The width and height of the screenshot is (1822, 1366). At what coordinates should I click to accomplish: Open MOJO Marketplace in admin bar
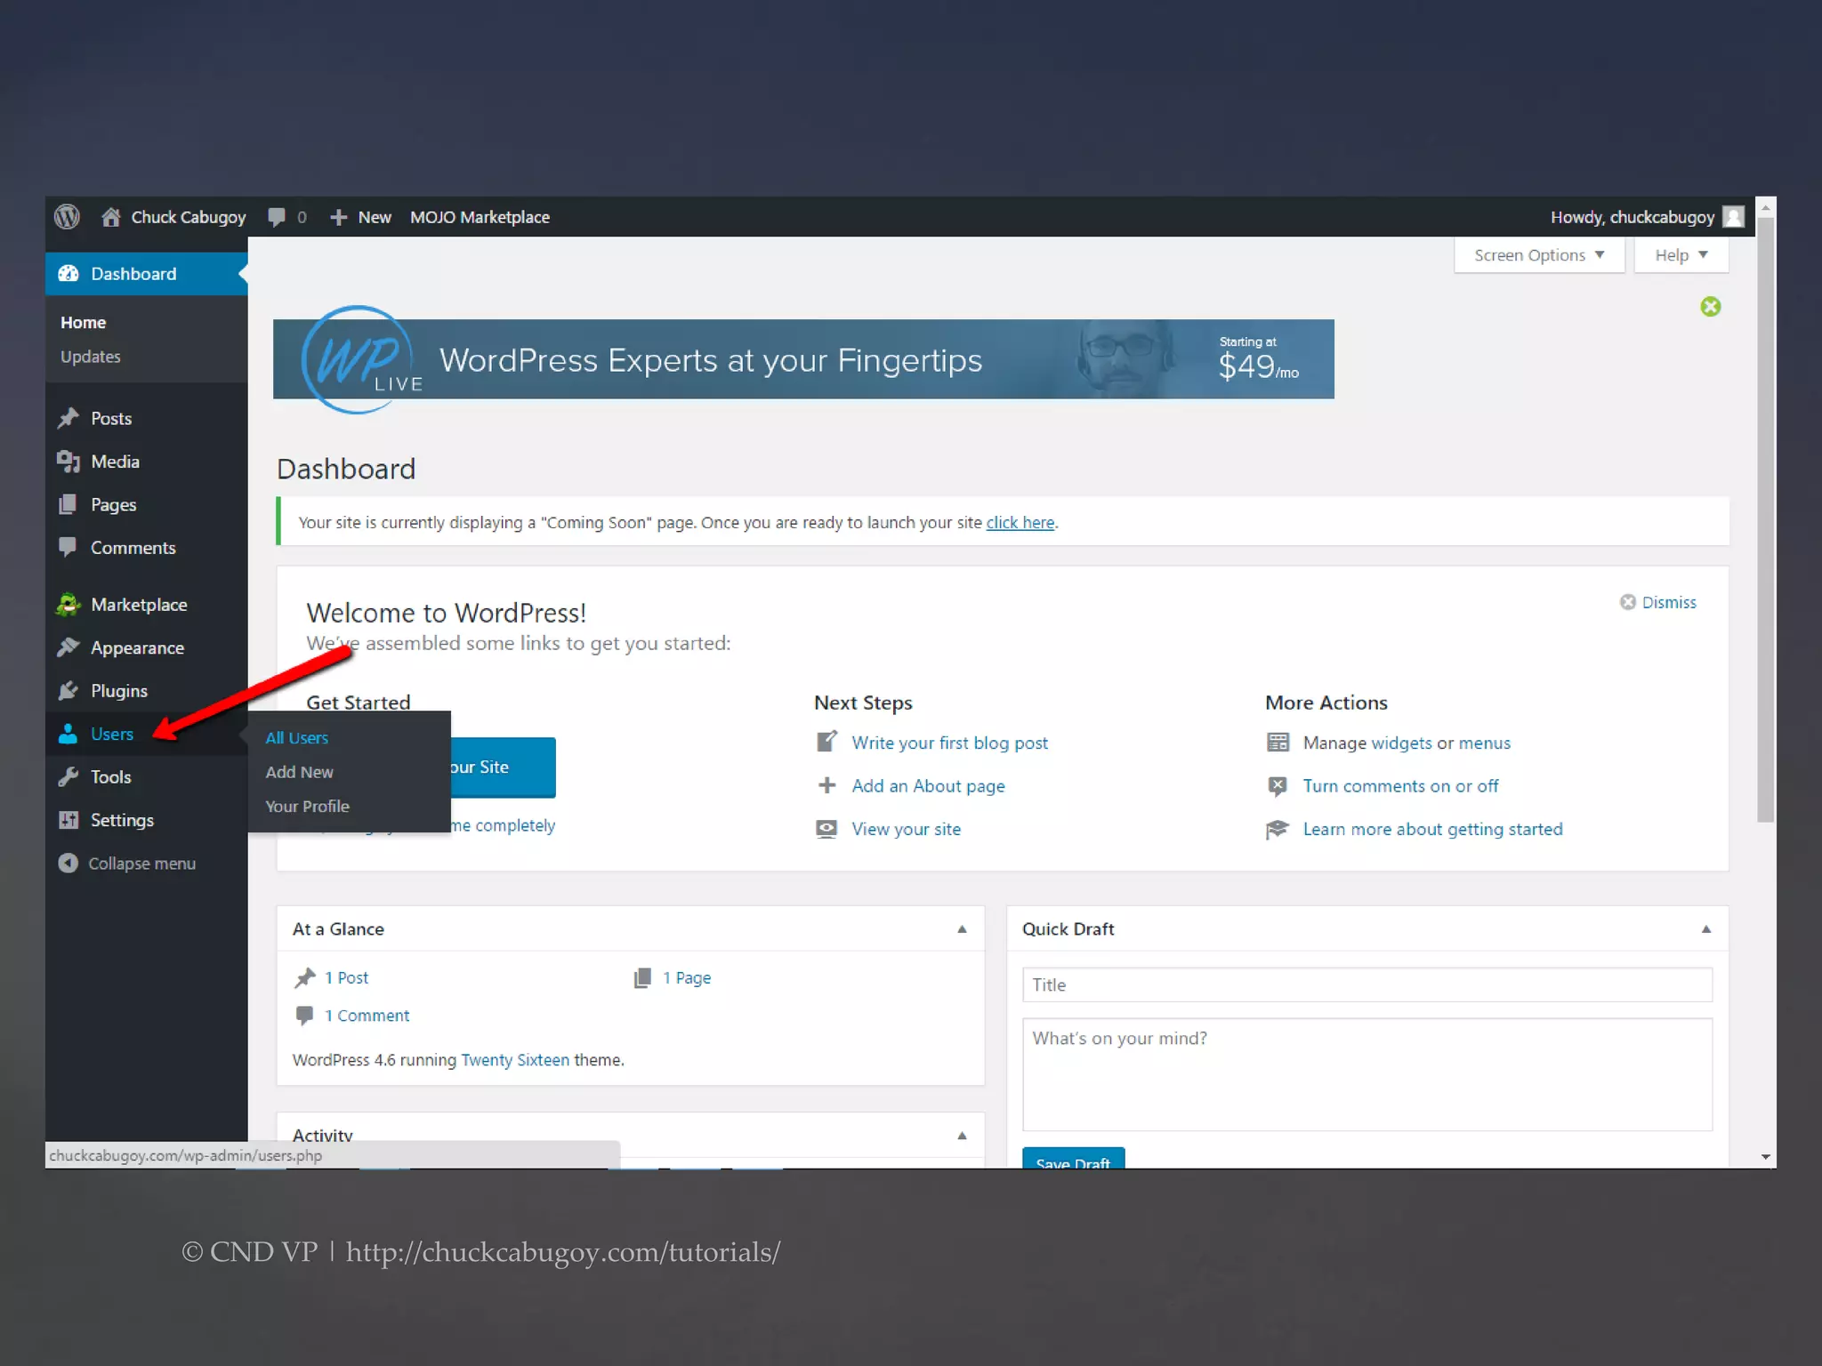(480, 217)
